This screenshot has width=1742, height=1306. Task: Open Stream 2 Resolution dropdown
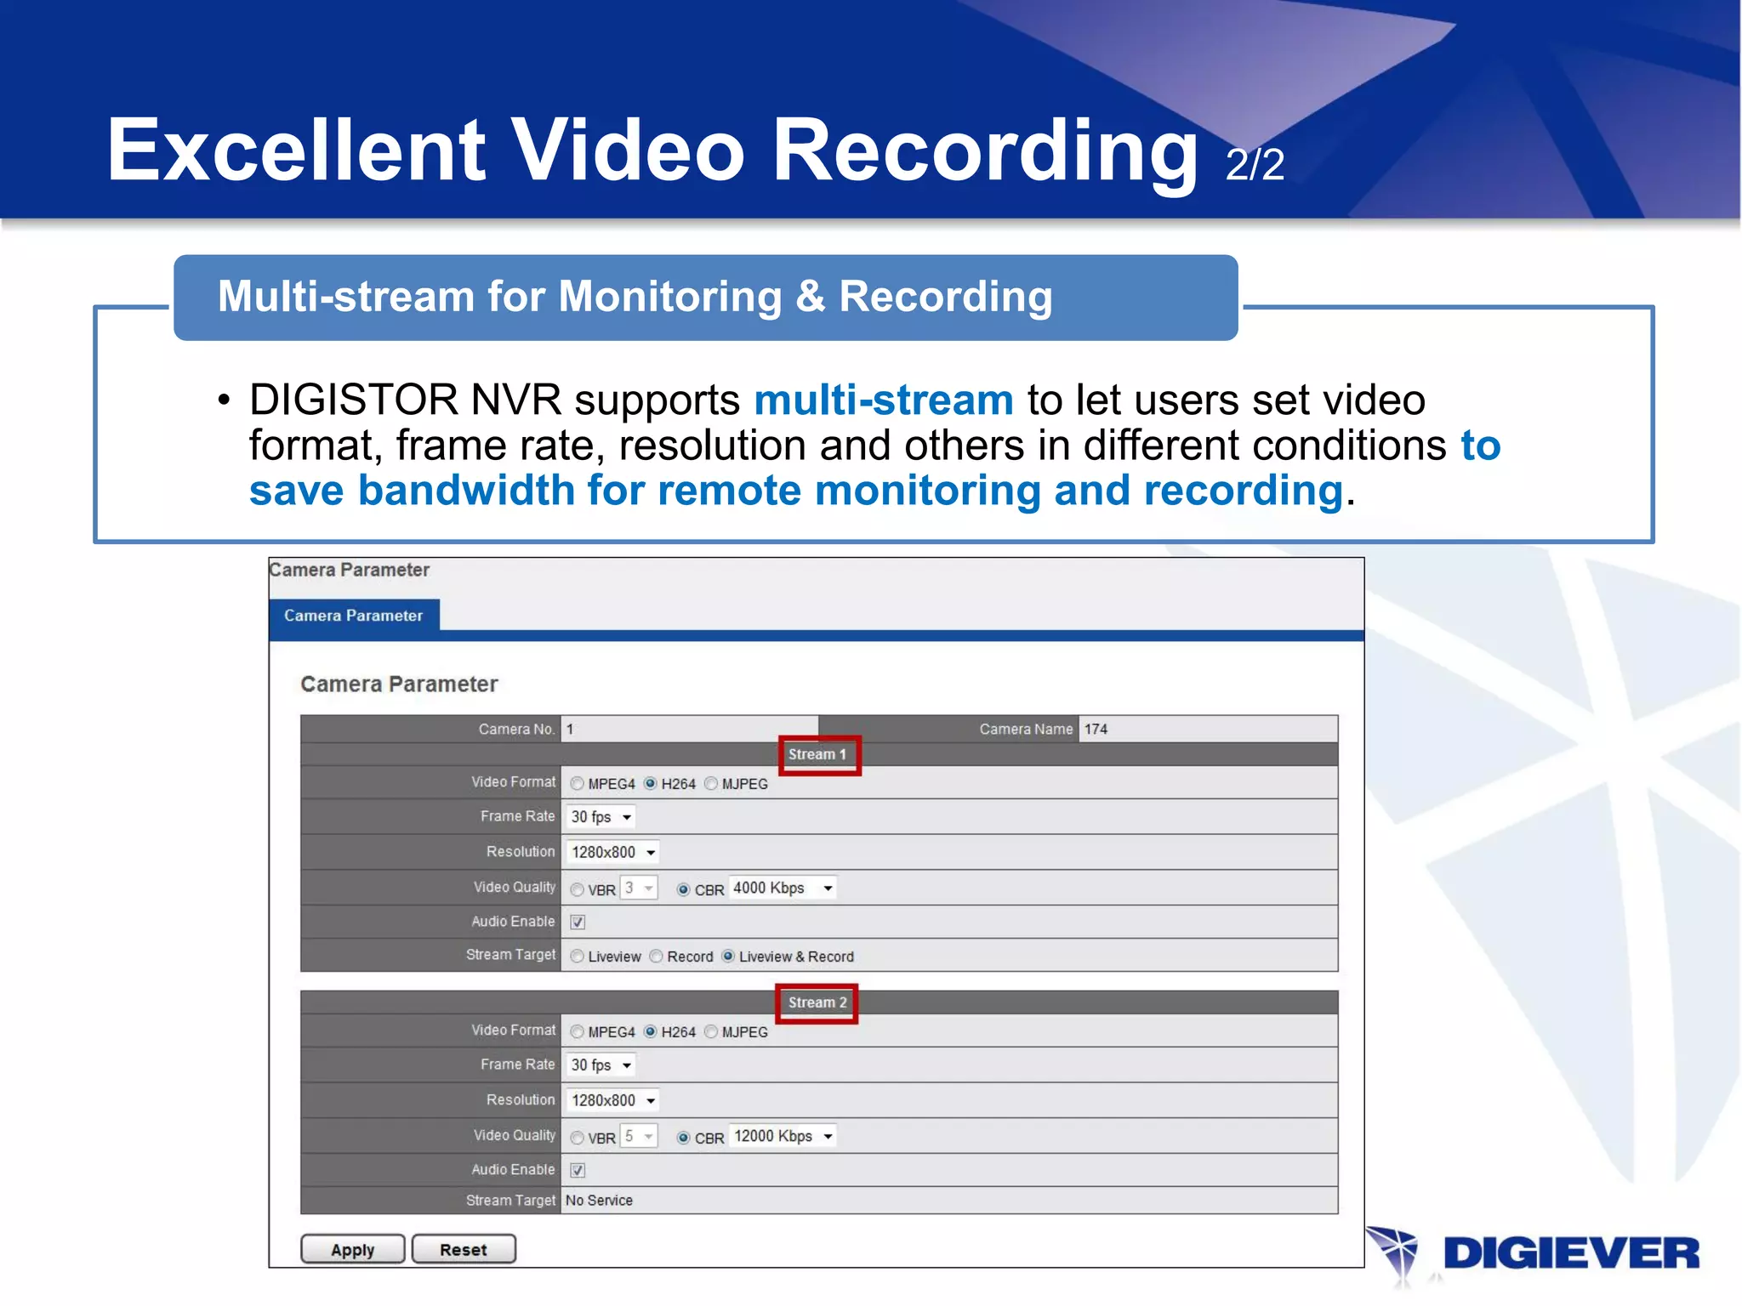pyautogui.click(x=613, y=1100)
